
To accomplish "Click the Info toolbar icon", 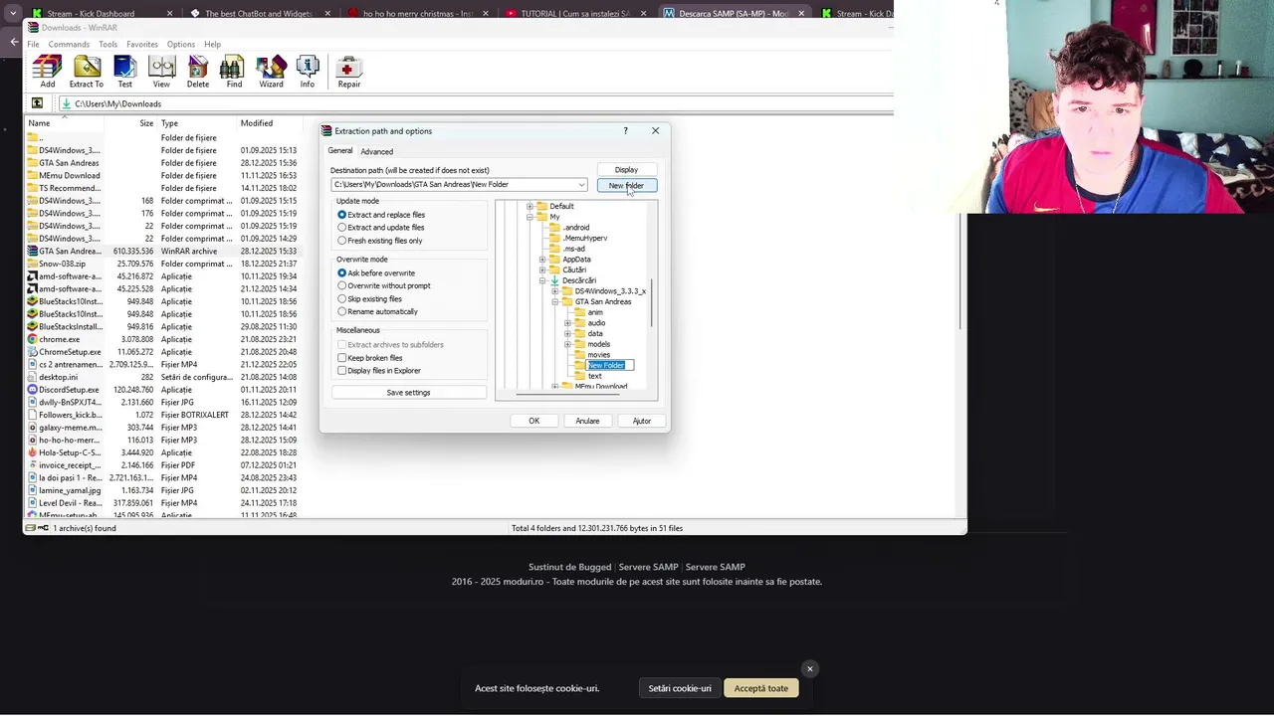I will point(308,68).
